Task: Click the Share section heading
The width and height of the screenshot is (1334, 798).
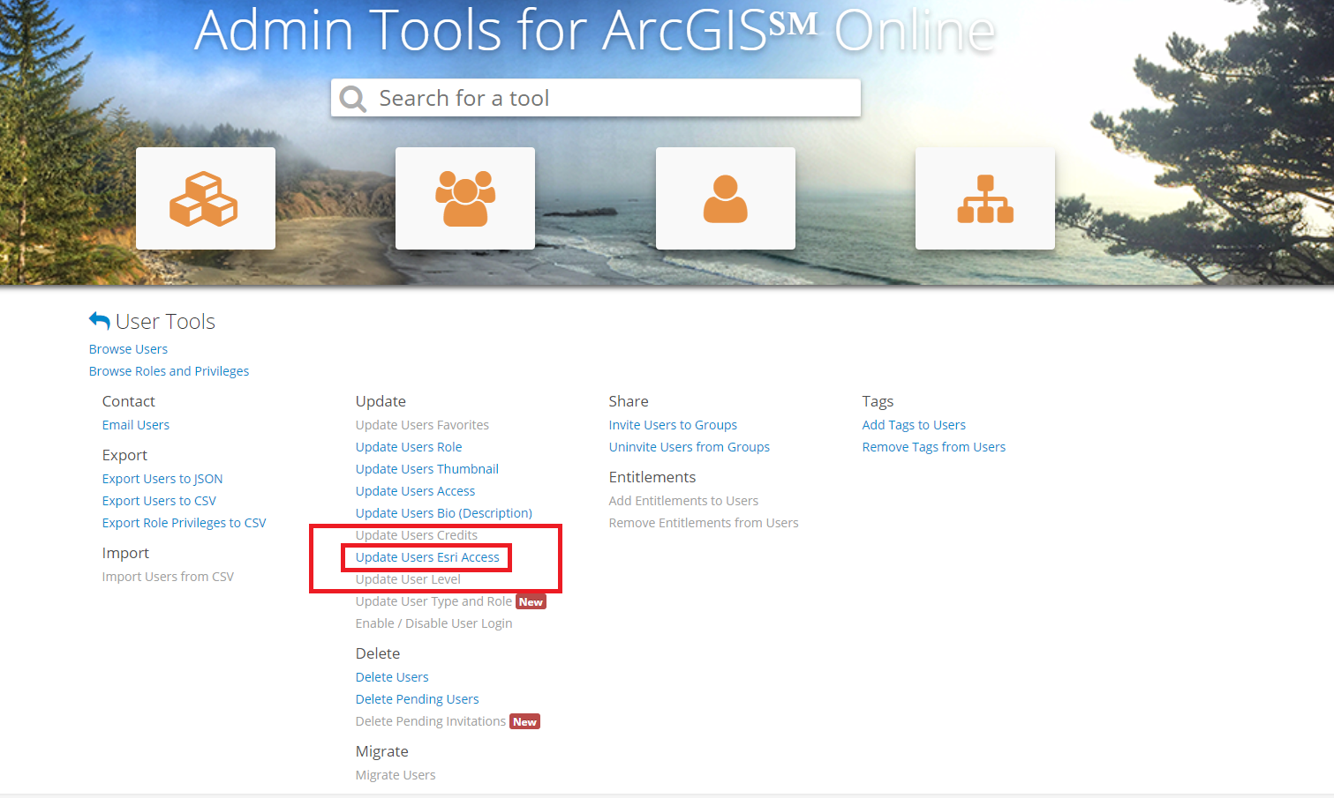Action: [629, 401]
